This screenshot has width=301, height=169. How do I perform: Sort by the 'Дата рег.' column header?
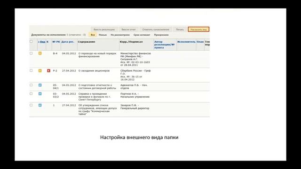point(68,42)
